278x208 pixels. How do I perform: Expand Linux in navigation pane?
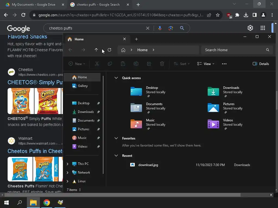point(68,181)
